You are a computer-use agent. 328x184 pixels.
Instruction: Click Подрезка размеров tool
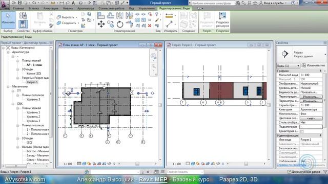(222, 20)
